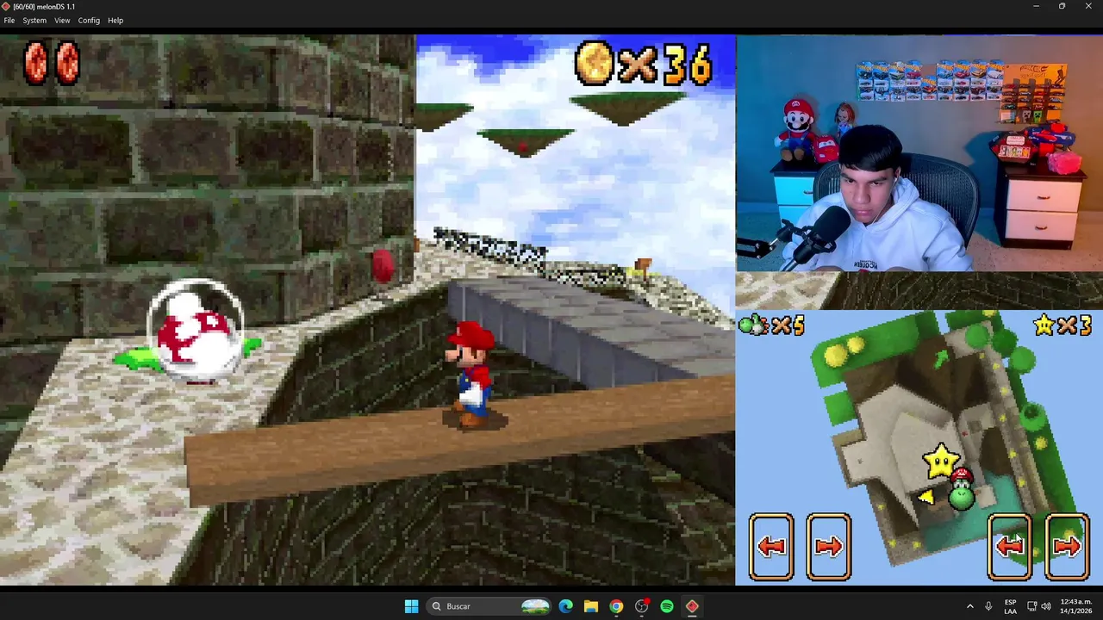Click the x5 lives count text
Screen dimensions: 1103x620
[x=787, y=325]
